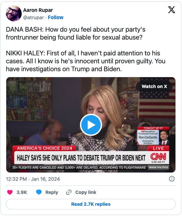Click the tweet text about Dana Bash
Image resolution: width=182 pixels, height=216 pixels.
[x=86, y=49]
